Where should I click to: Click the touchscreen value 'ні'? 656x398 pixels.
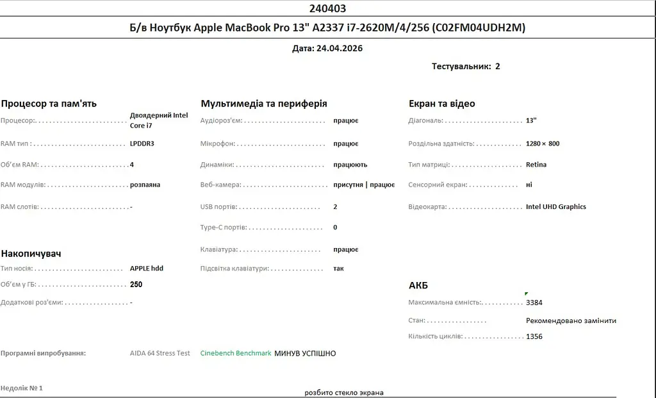pos(529,185)
